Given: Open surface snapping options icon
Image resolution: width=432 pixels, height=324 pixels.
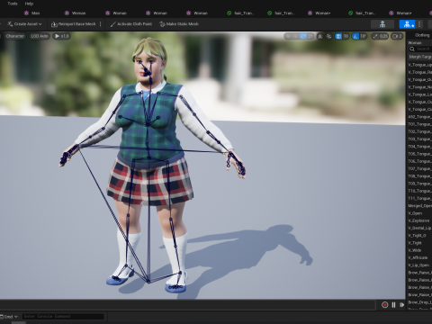Looking at the screenshot, I should [x=329, y=36].
